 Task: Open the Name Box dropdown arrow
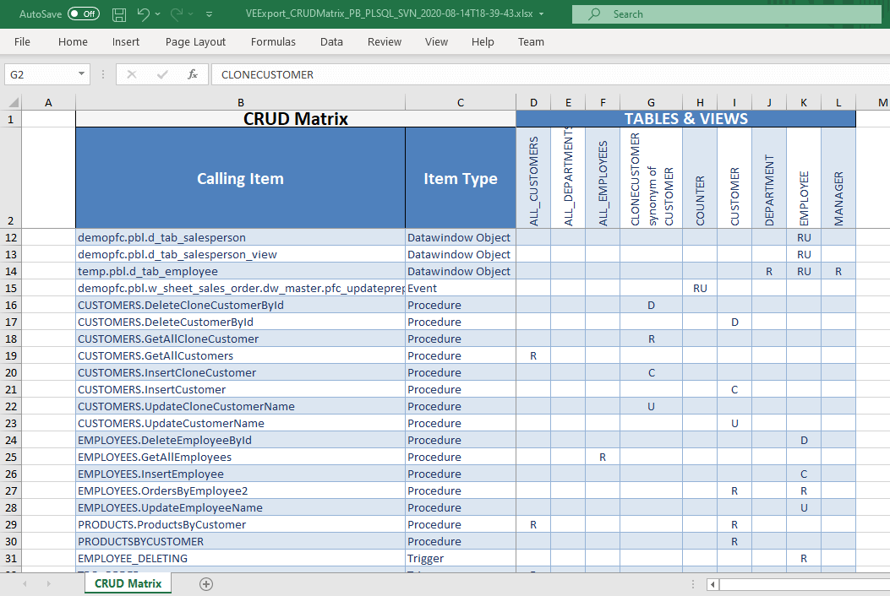pos(81,74)
